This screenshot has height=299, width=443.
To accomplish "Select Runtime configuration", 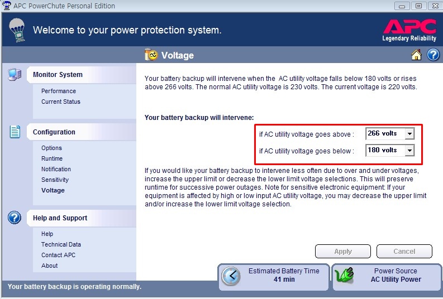I will coord(52,158).
